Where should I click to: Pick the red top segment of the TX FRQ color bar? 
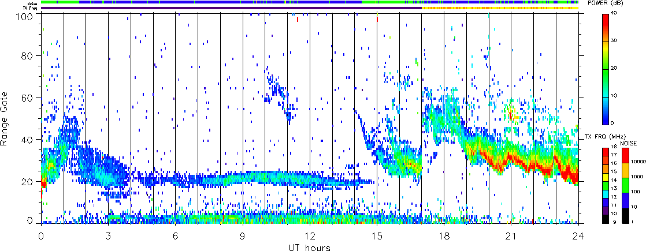[605, 152]
